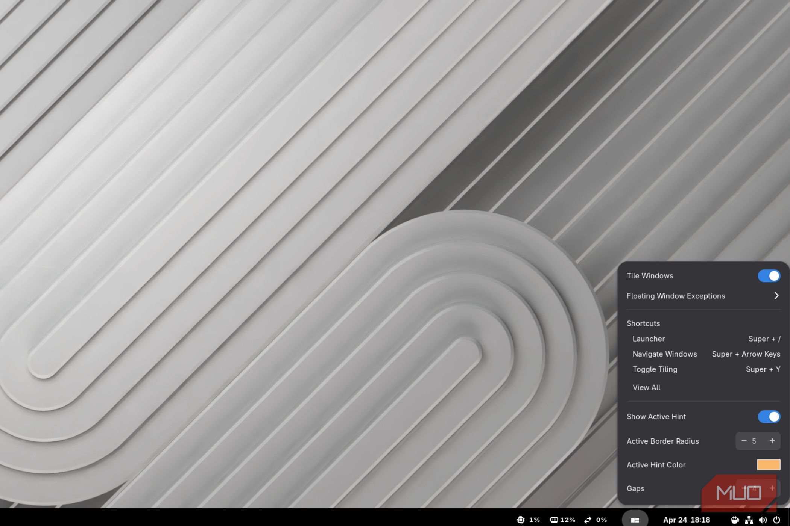Image resolution: width=790 pixels, height=526 pixels.
Task: Click the wired network status icon
Action: click(749, 520)
